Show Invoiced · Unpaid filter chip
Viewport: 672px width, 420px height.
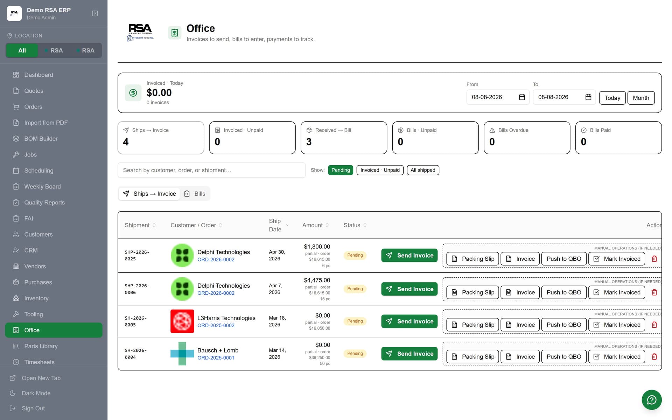coord(380,170)
